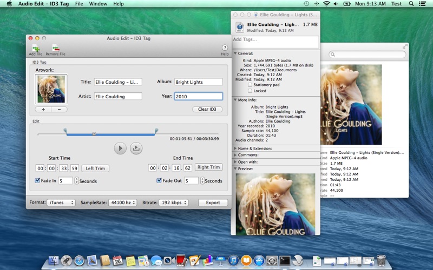Open the Audio Edit - ID3 Tag menu

43,4
